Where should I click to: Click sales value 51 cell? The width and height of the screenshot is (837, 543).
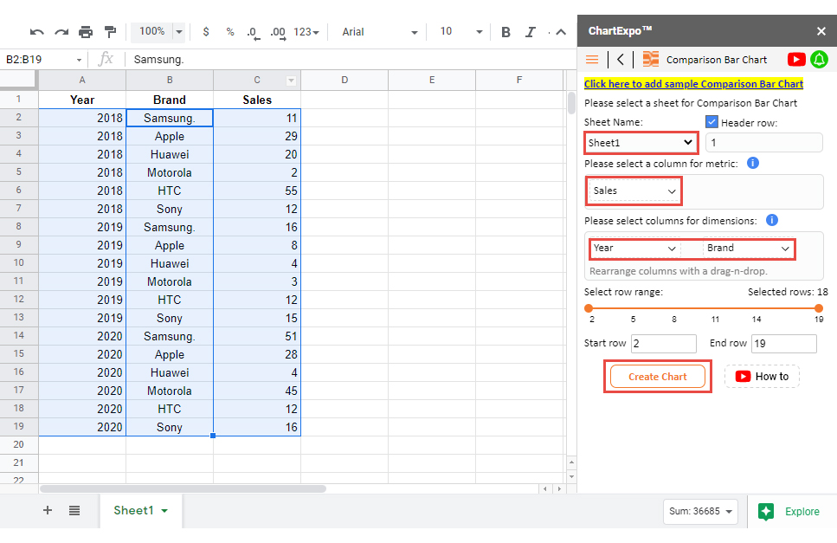pyautogui.click(x=257, y=336)
